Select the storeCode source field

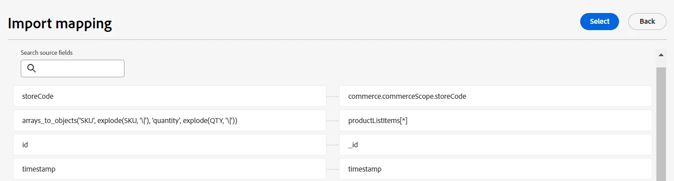coord(170,96)
